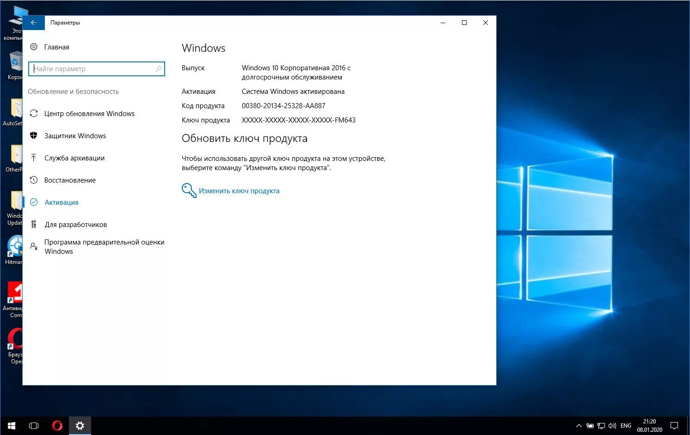Image resolution: width=690 pixels, height=435 pixels.
Task: Click the Обновление и безопасность category label
Action: pos(73,92)
